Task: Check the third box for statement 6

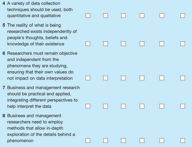Action: point(123,78)
